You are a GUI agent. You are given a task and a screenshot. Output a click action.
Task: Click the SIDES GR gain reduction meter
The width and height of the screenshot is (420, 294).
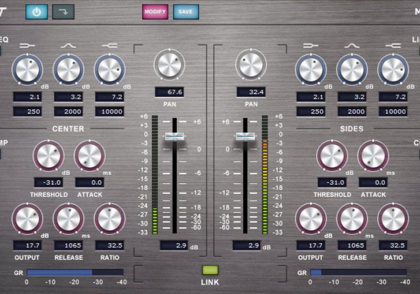359,272
